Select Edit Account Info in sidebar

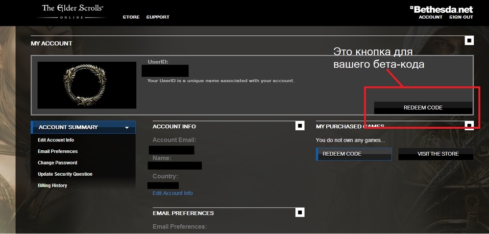point(56,140)
